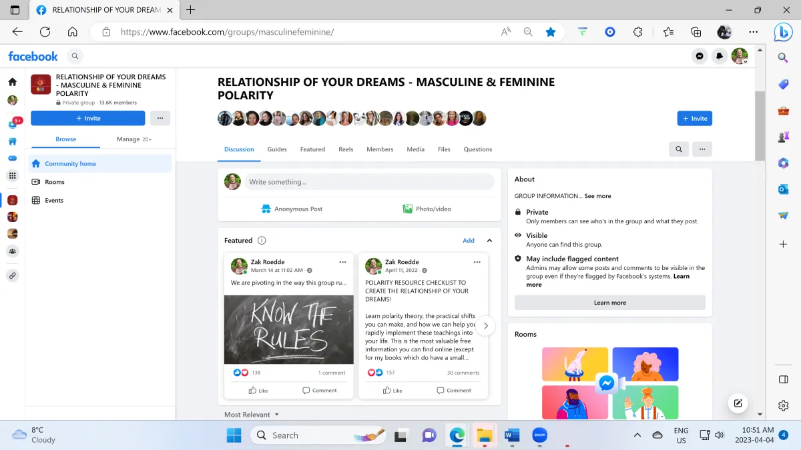The image size is (801, 450).
Task: Switch to Guides tab
Action: coord(277,149)
